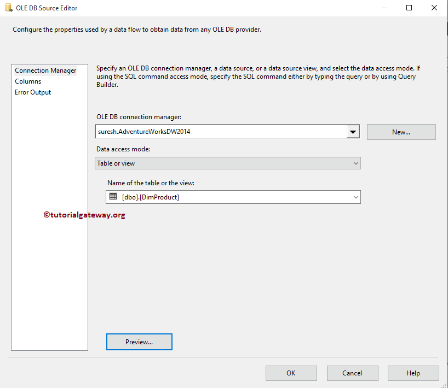The width and height of the screenshot is (448, 388).
Task: Open the table or view name dropdown
Action: pos(356,197)
